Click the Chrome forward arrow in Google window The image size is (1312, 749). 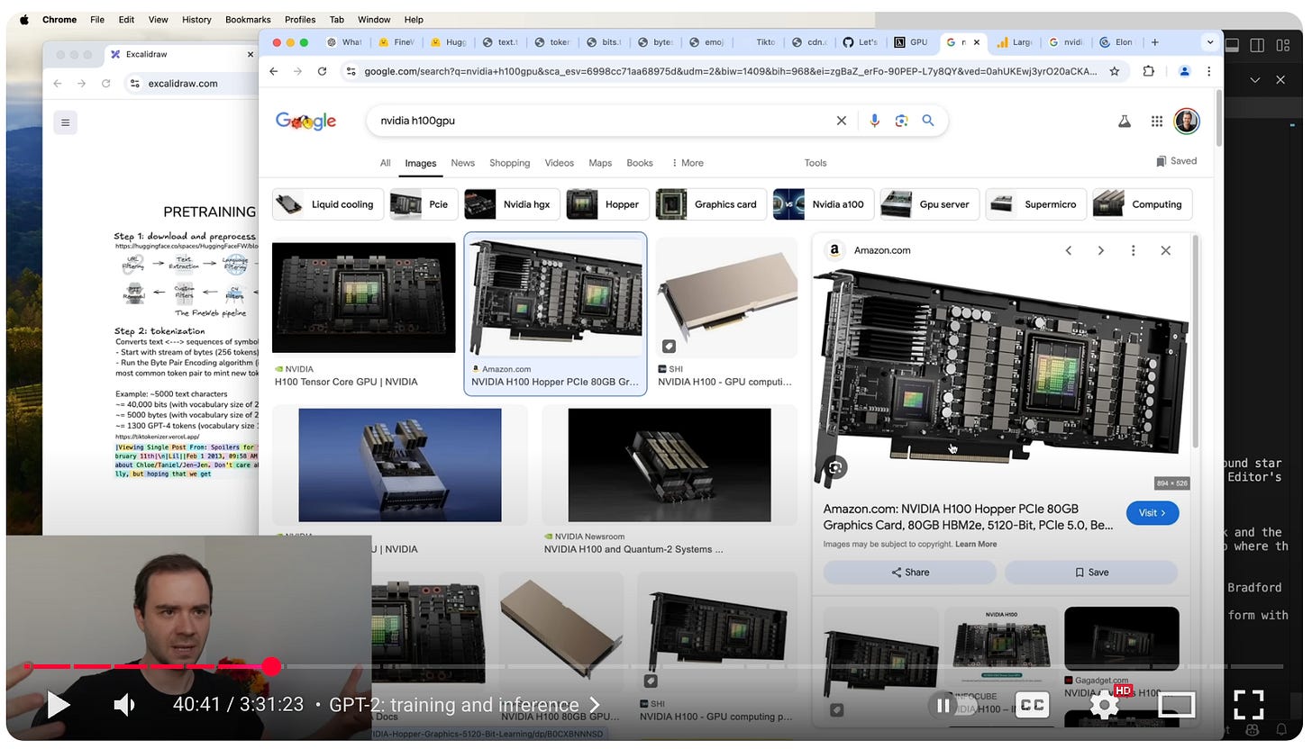[298, 71]
